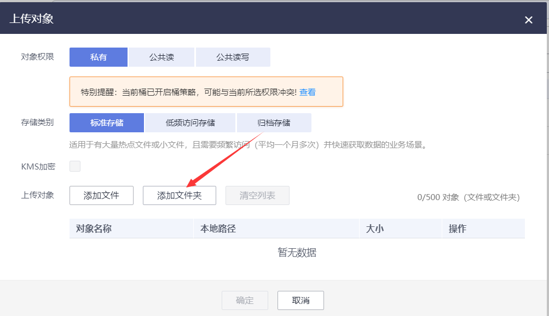This screenshot has height=316, width=549.
Task: Close the 上传对象 dialog via X icon
Action: (528, 20)
